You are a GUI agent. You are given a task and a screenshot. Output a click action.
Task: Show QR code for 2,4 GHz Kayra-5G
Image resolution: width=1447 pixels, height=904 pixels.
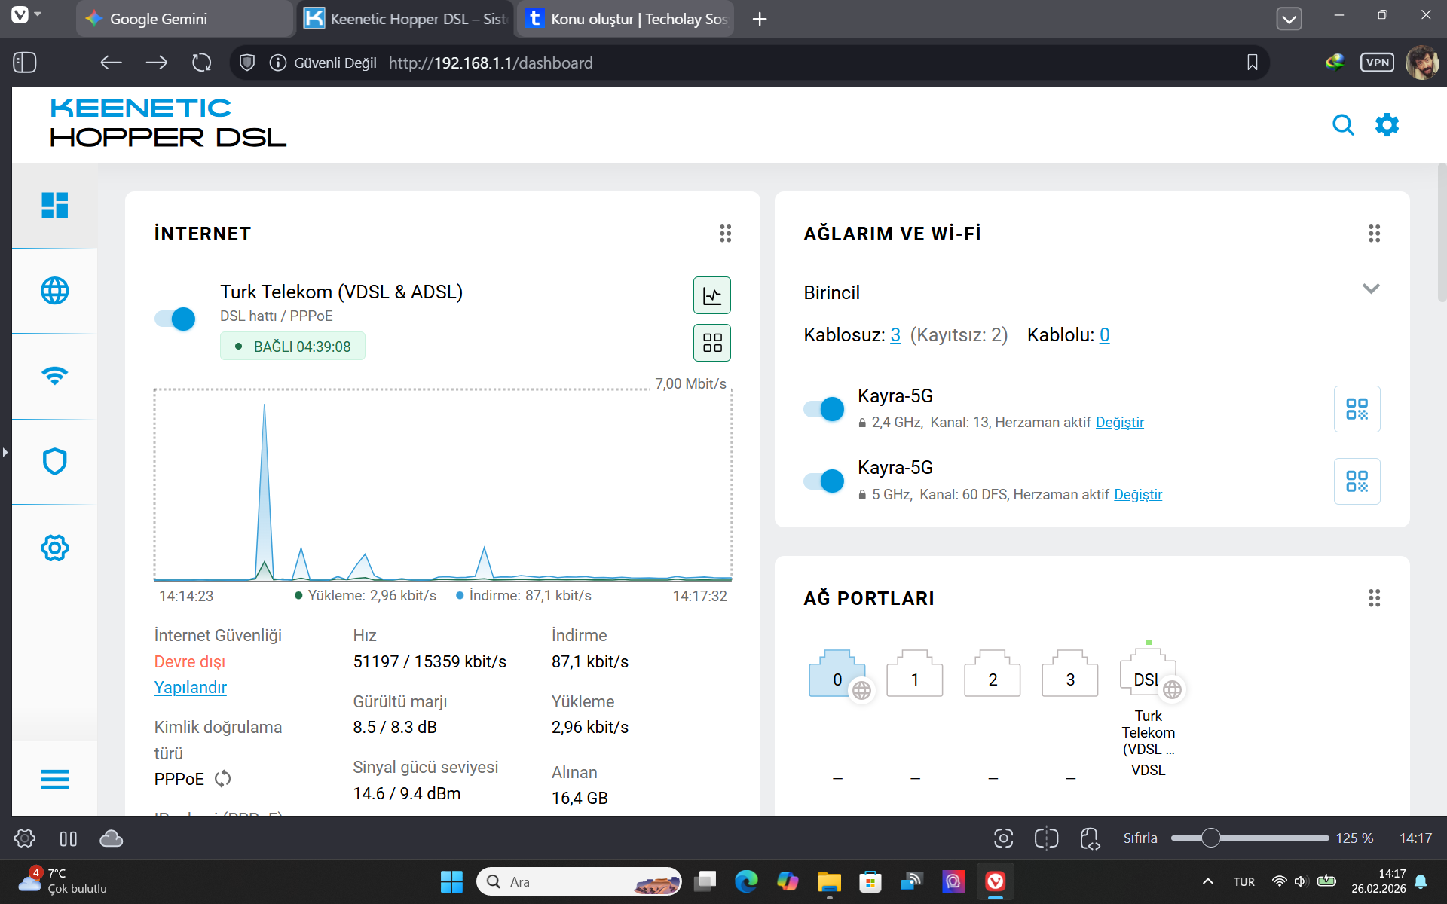(1357, 409)
